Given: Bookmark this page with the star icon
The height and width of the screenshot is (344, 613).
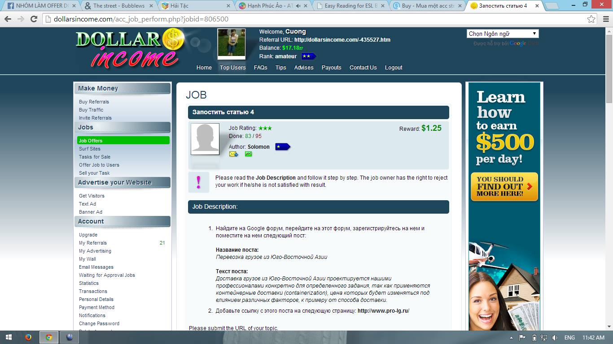Looking at the screenshot, I should click(x=591, y=19).
